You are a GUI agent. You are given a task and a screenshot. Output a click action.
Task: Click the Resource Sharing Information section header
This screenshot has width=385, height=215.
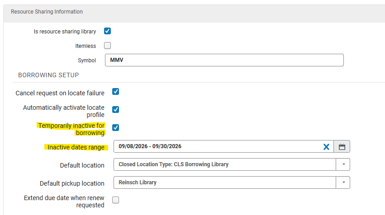pos(47,12)
